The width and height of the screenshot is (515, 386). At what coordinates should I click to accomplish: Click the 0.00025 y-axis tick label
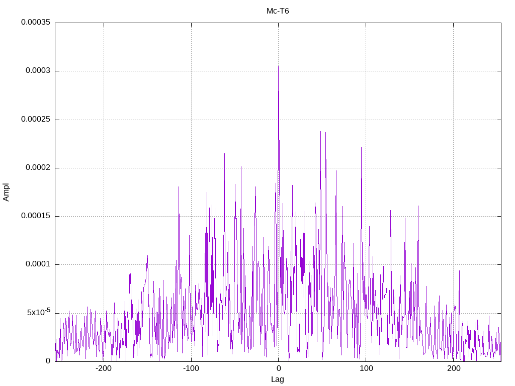(x=36, y=119)
